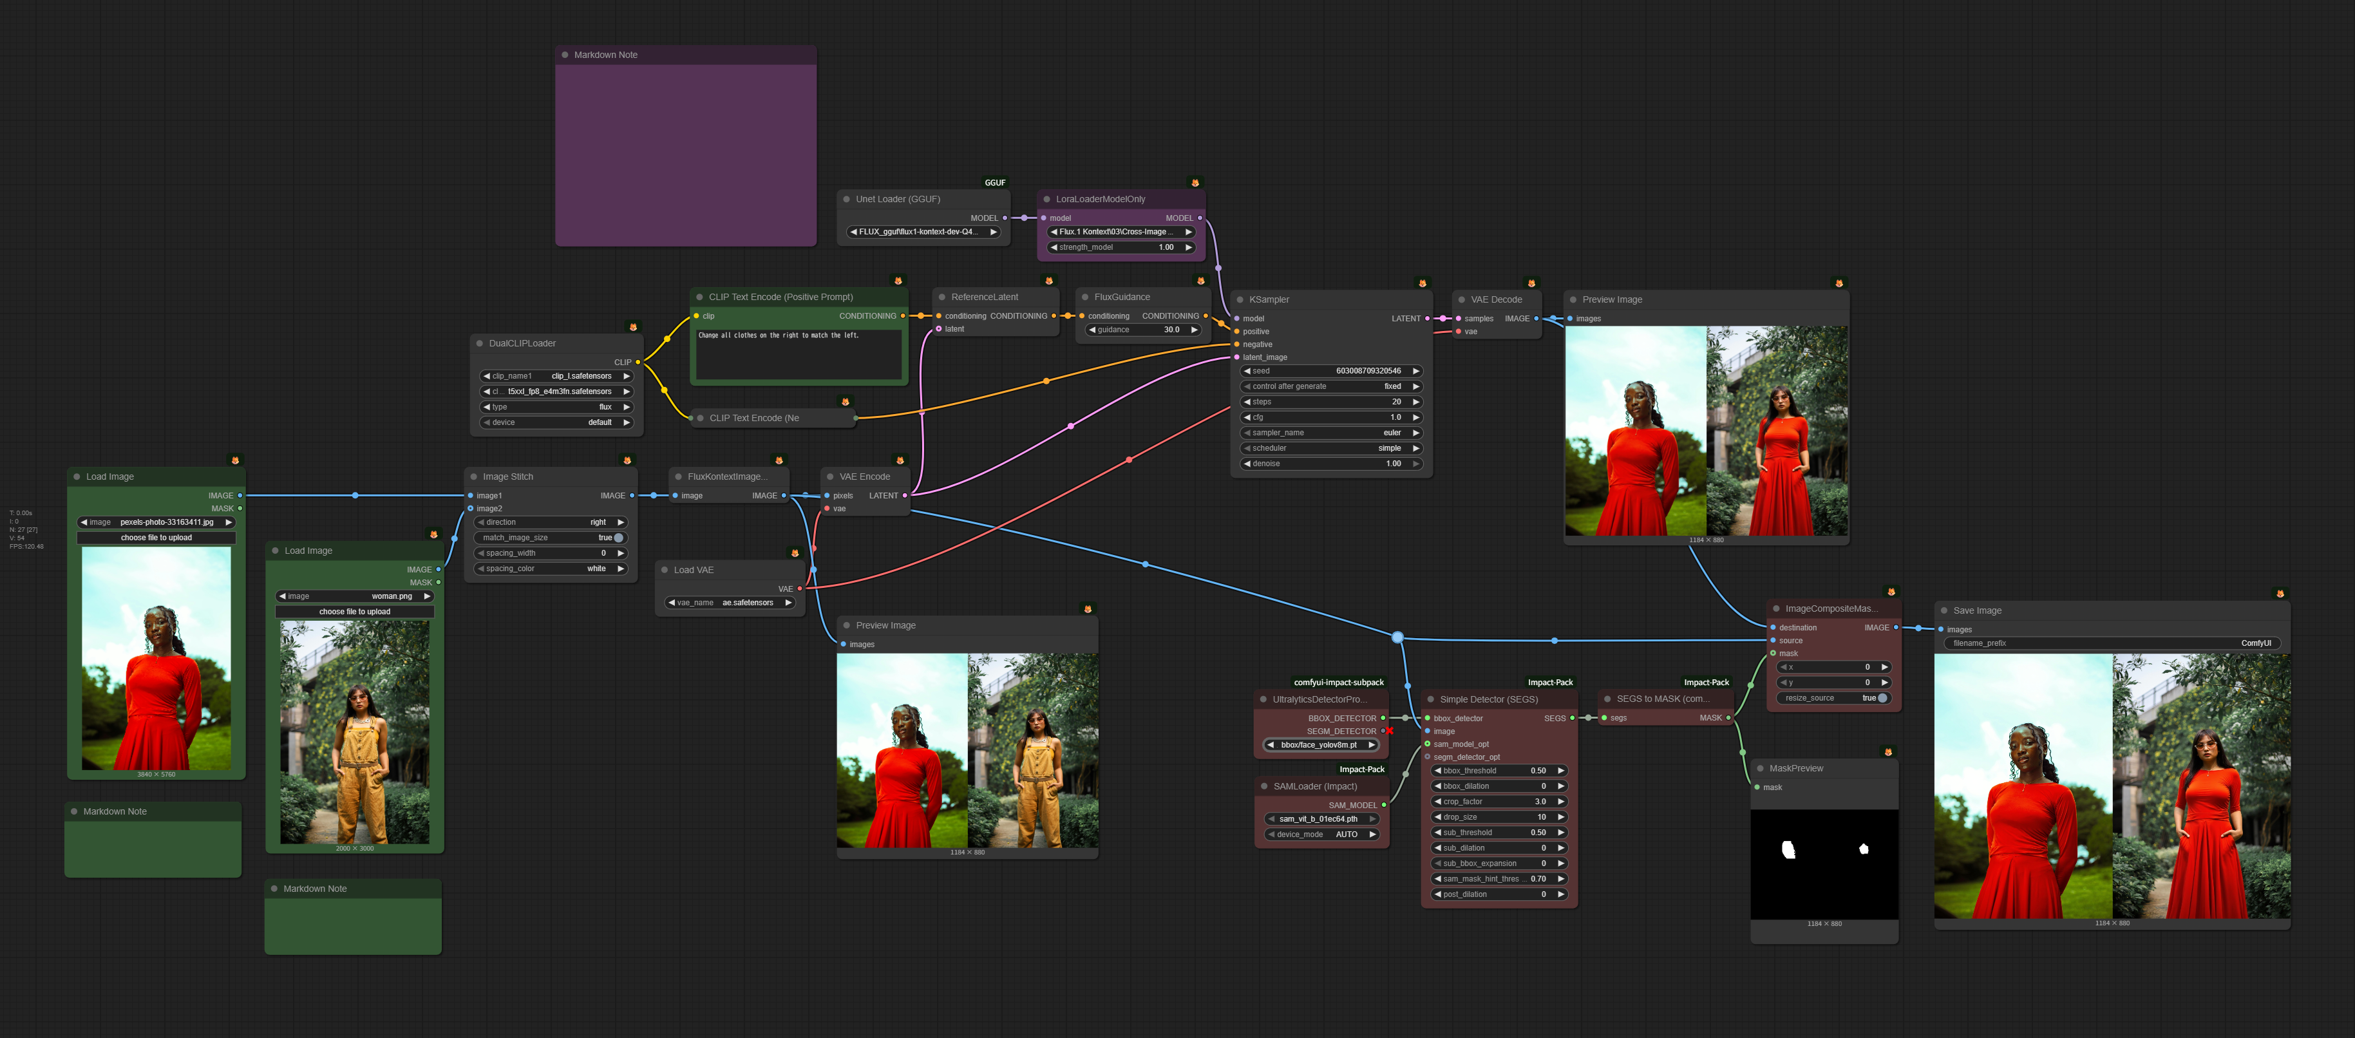Click the fox badge above DualCLIPLoader node
This screenshot has height=1038, width=2355.
point(632,326)
